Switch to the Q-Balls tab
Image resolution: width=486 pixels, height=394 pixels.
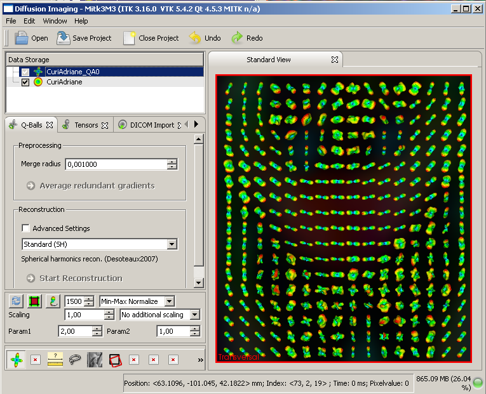[x=31, y=125]
